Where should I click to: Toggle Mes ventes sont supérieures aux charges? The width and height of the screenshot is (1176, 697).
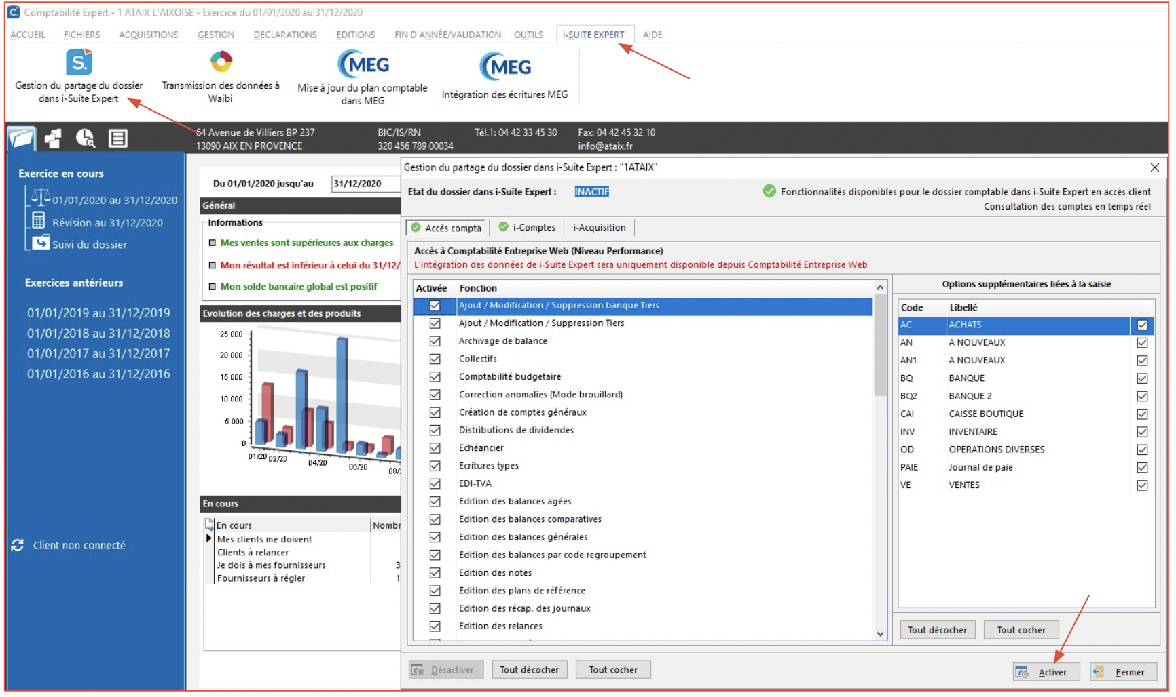coord(212,243)
